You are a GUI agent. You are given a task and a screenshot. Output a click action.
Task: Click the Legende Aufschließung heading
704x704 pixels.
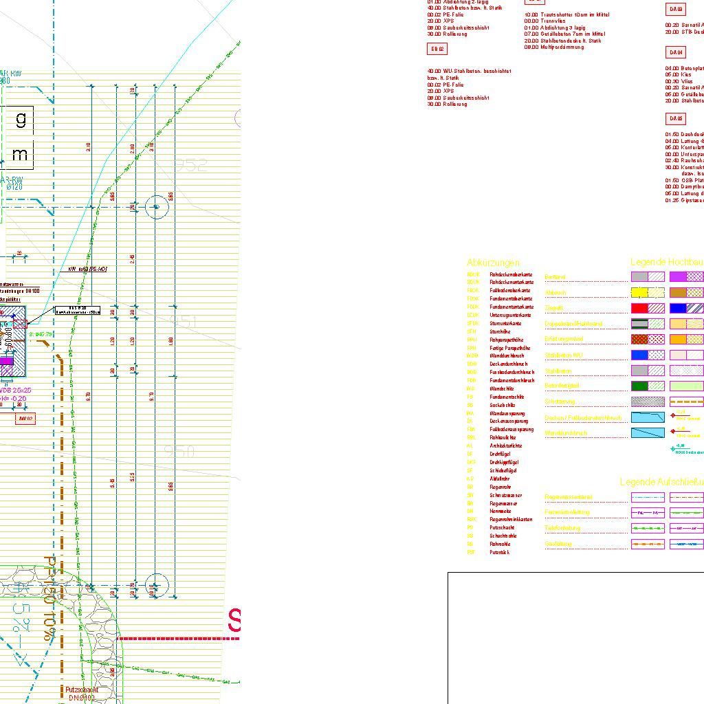[x=661, y=482]
